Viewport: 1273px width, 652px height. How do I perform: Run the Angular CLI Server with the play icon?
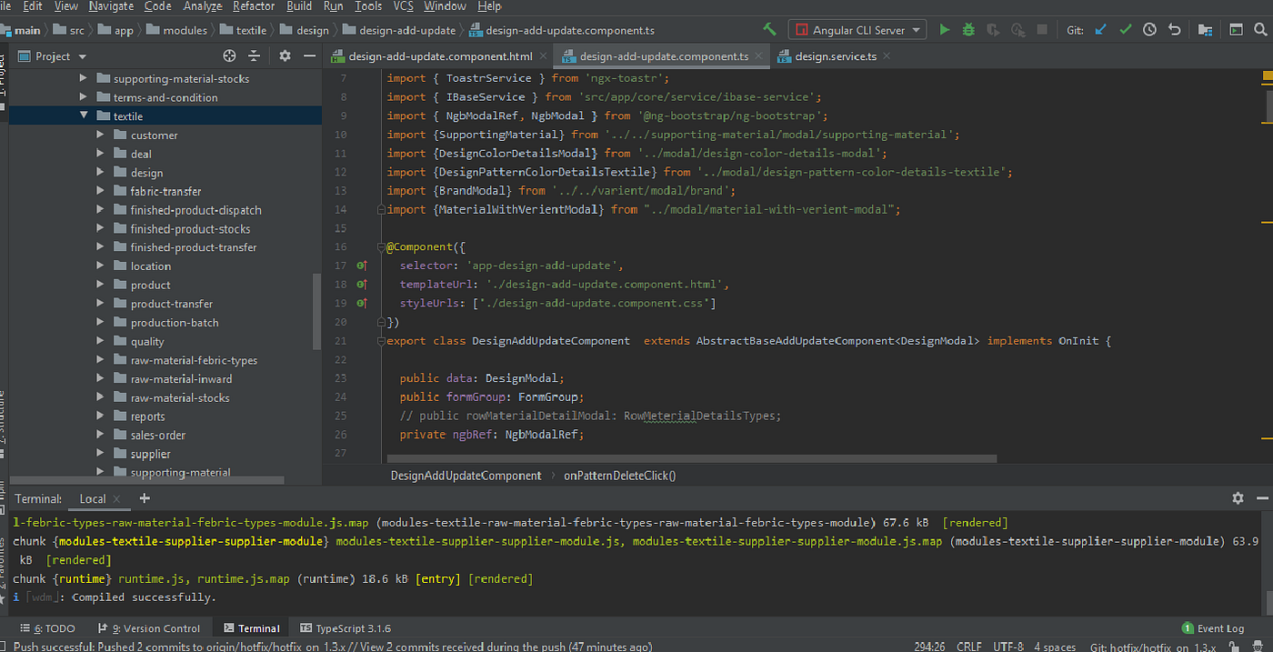pos(945,29)
